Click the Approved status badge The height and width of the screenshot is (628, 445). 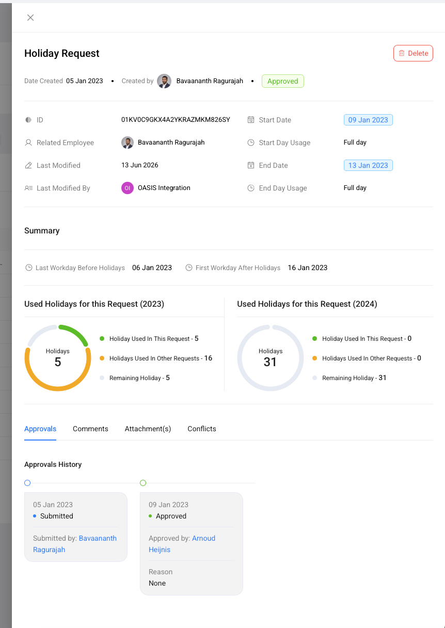coord(282,81)
